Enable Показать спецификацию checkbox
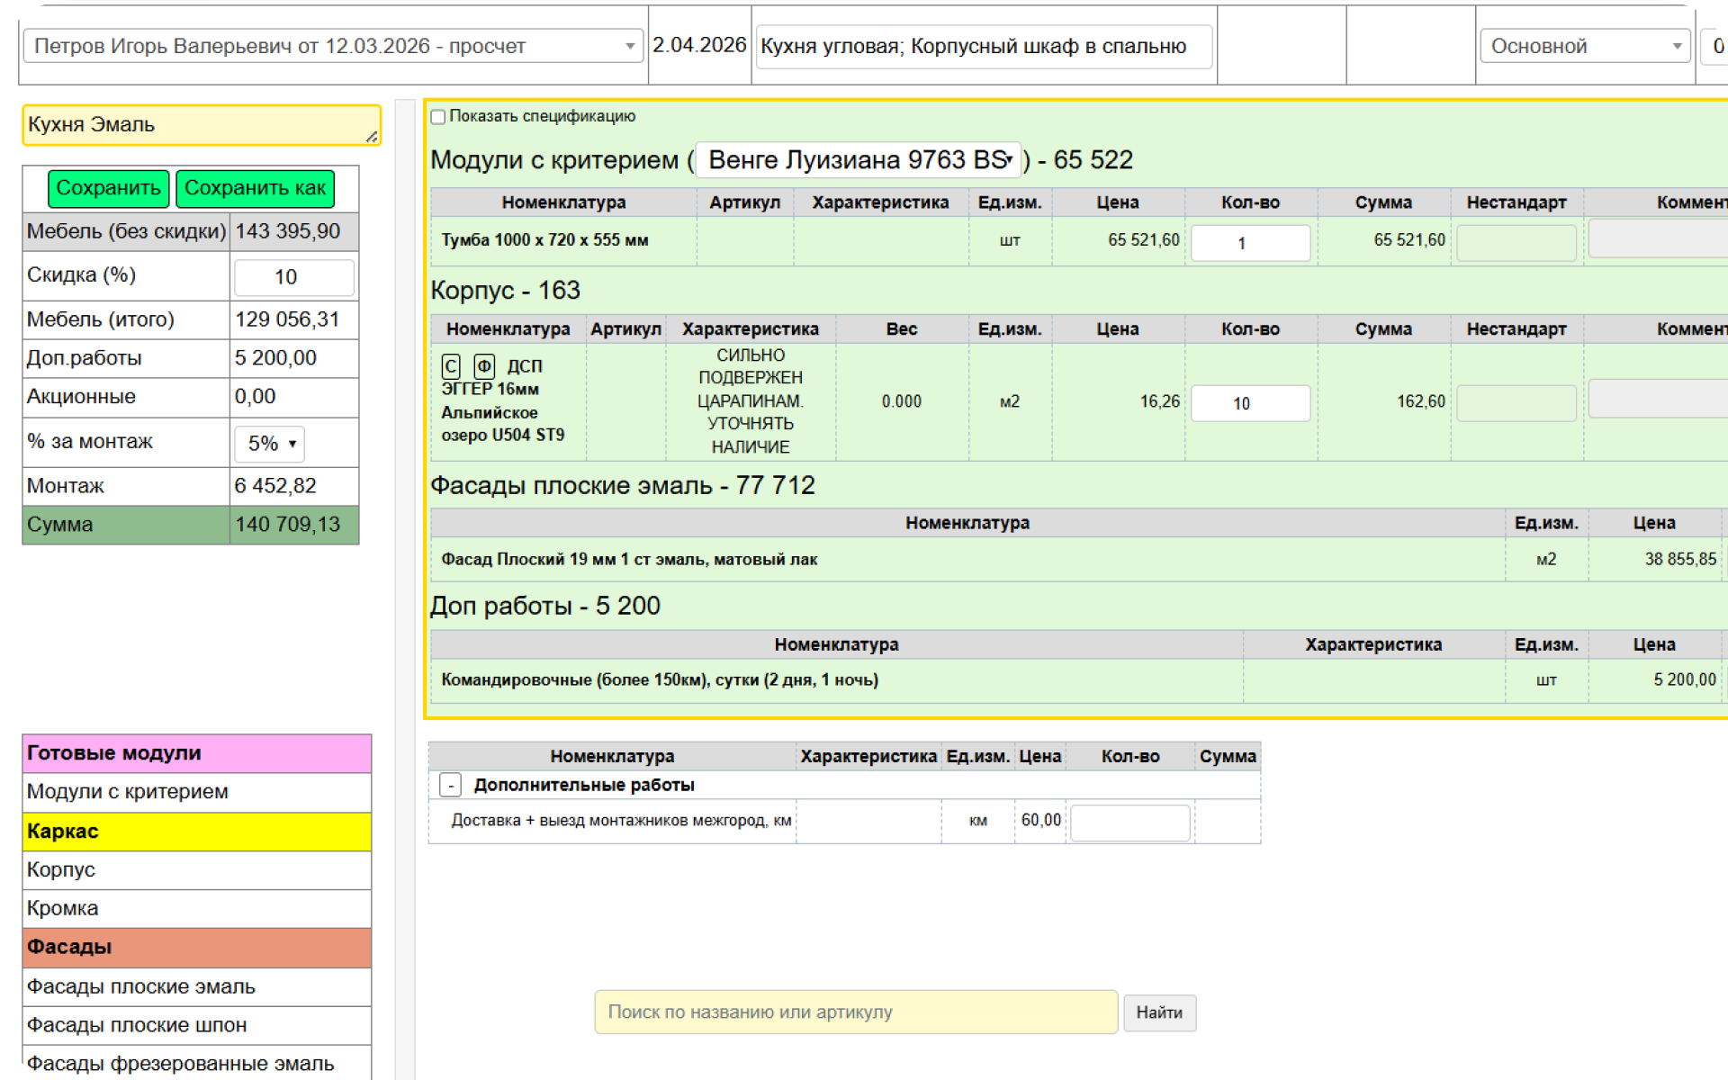The image size is (1728, 1080). 438,117
